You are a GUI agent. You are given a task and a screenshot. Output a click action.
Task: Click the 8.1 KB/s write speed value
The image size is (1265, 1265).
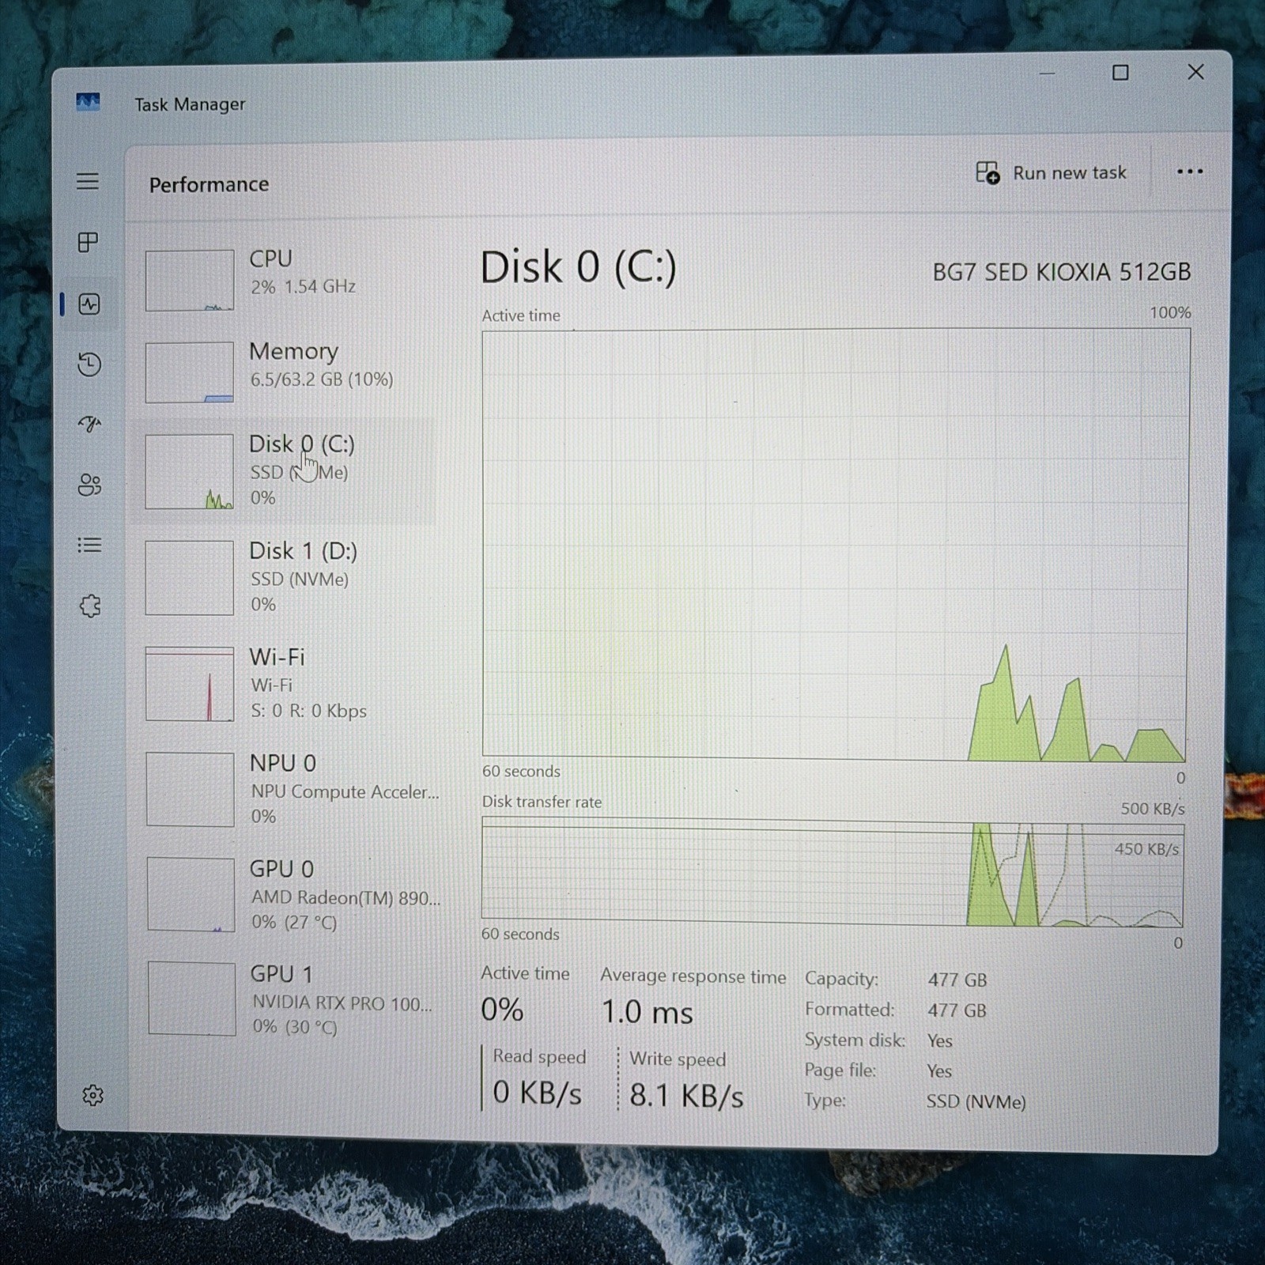coord(686,1097)
